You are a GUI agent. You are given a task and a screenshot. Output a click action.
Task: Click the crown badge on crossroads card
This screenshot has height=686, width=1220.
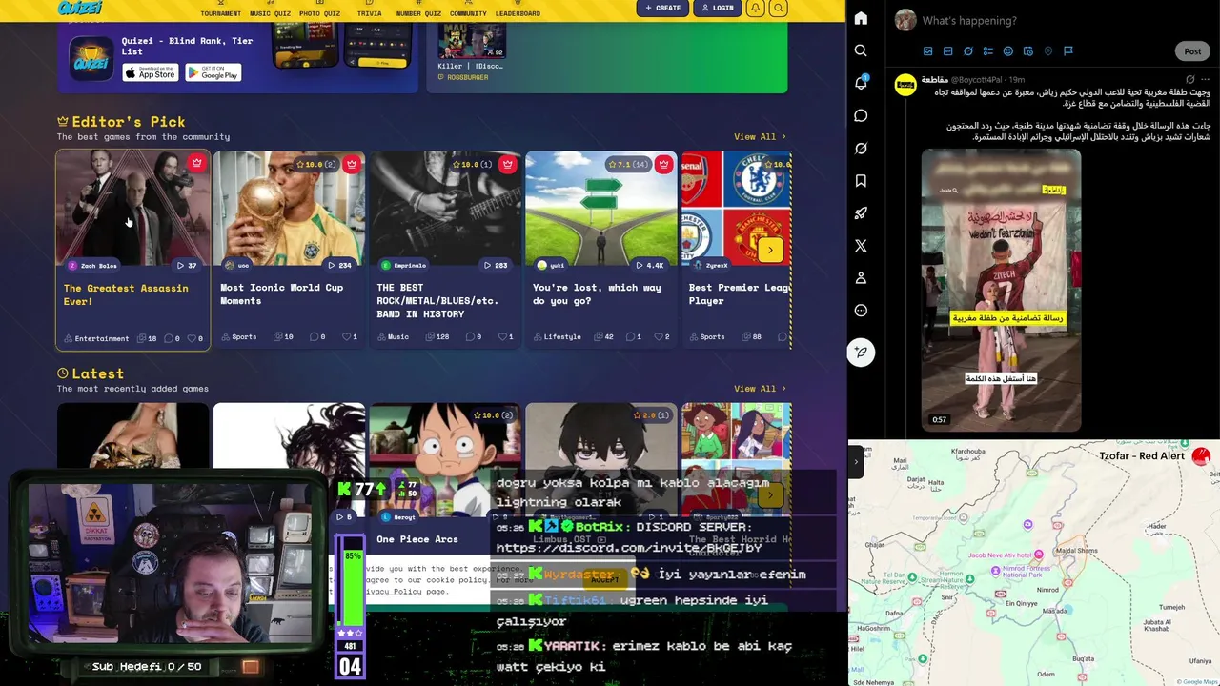(663, 164)
